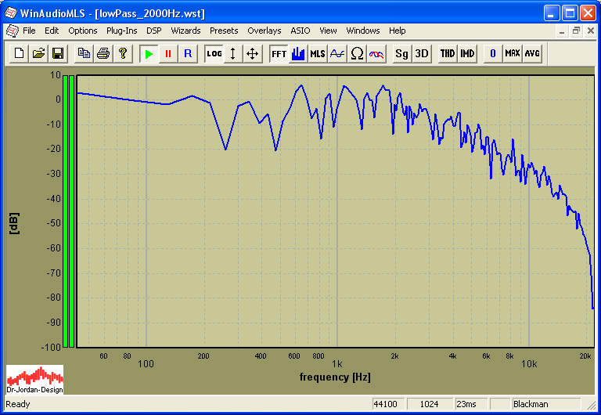The height and width of the screenshot is (415, 601).
Task: Open the Plug-Ins menu
Action: pyautogui.click(x=121, y=31)
